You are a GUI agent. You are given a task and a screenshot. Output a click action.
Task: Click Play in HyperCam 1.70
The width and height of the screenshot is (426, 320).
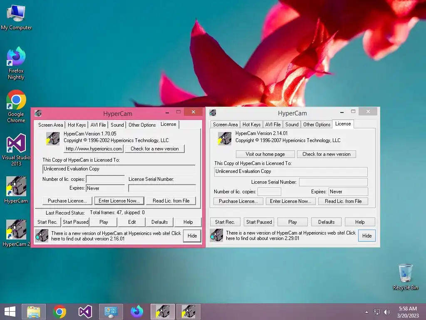pos(104,222)
